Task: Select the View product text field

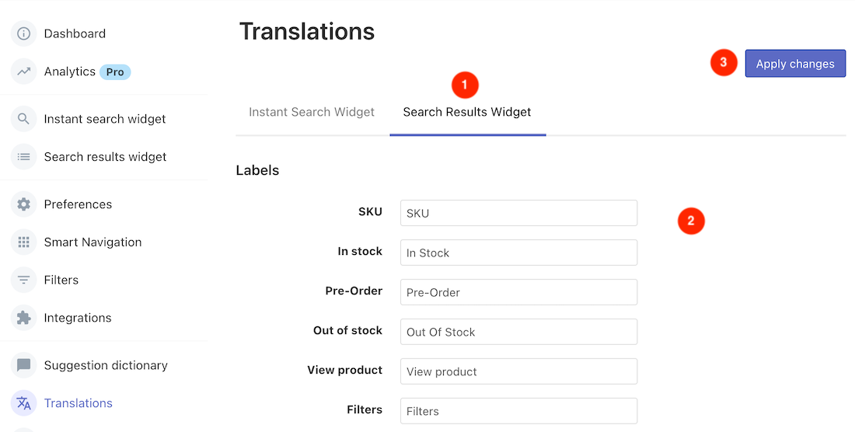Action: click(518, 371)
